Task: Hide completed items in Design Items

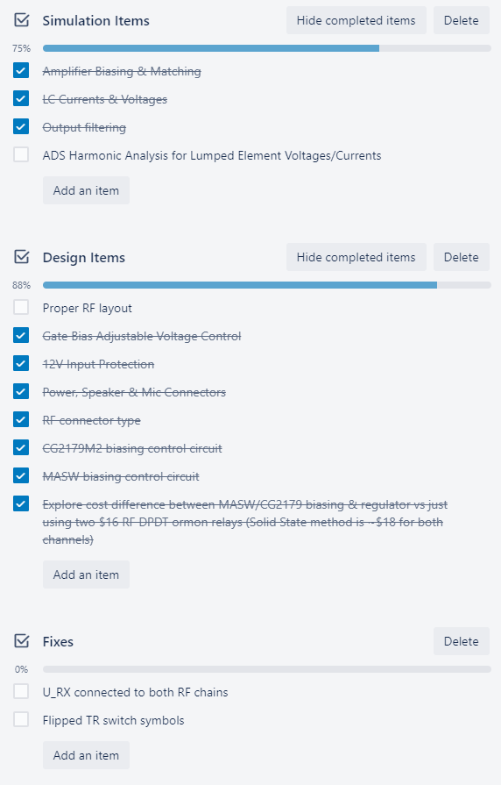Action: click(356, 257)
